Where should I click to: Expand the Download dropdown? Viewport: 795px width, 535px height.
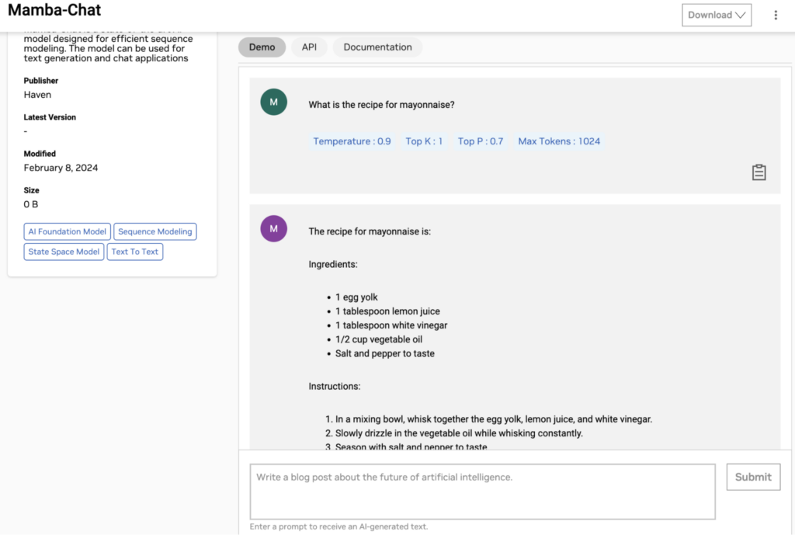pyautogui.click(x=716, y=14)
